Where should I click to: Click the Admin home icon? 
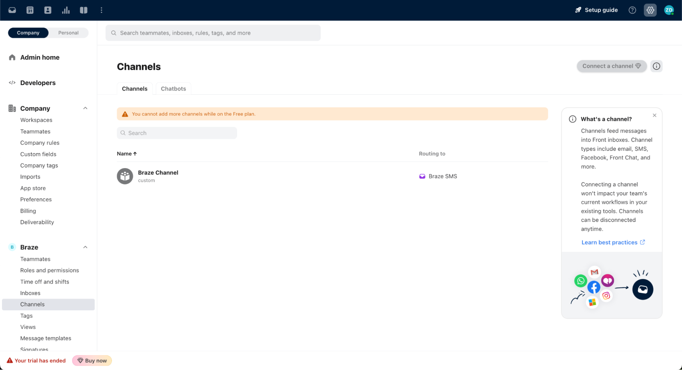click(x=12, y=57)
